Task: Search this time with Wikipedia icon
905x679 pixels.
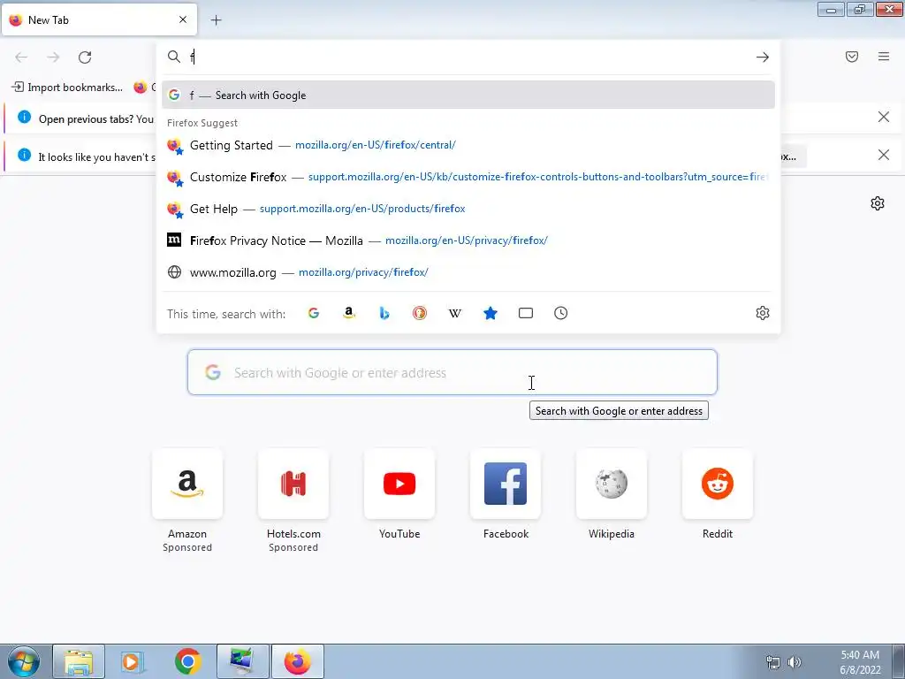Action: (x=455, y=313)
